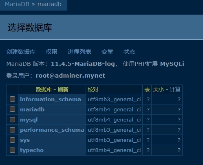Tick the performance_schema checkbox
The image size is (203, 165).
(x=12, y=130)
